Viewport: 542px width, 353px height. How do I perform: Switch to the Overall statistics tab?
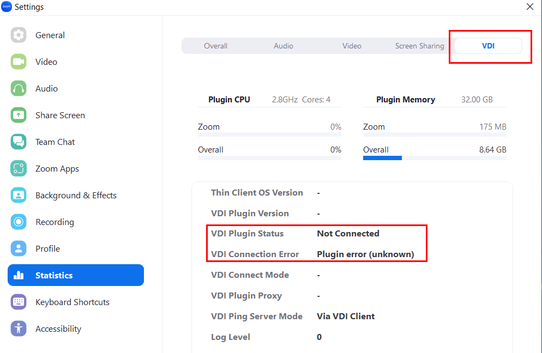(215, 46)
